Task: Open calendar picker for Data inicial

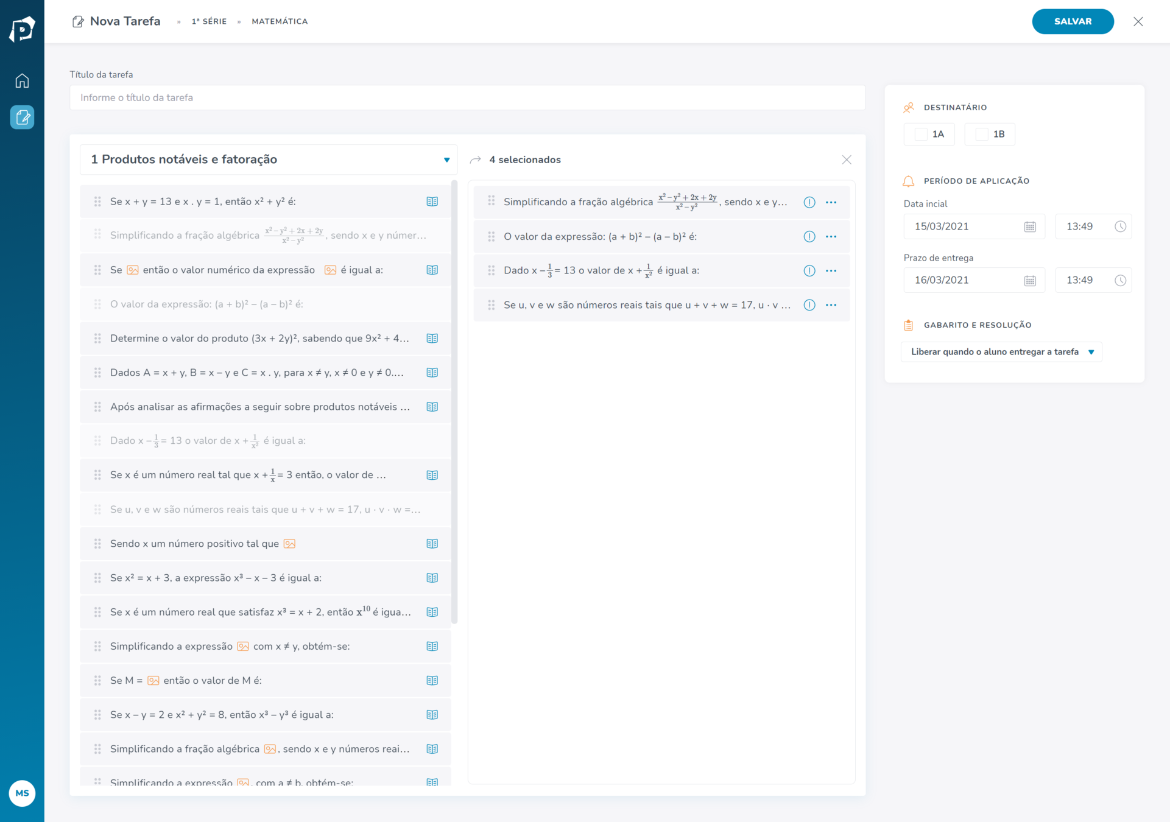Action: pyautogui.click(x=1029, y=227)
